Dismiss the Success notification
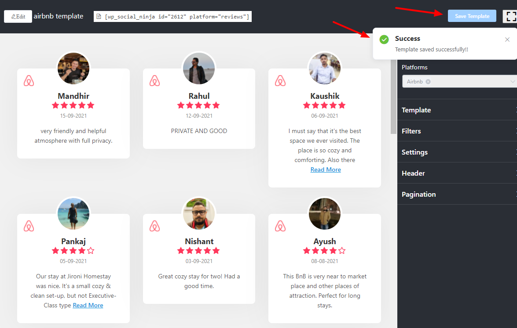Viewport: 517px width, 328px height. (507, 40)
